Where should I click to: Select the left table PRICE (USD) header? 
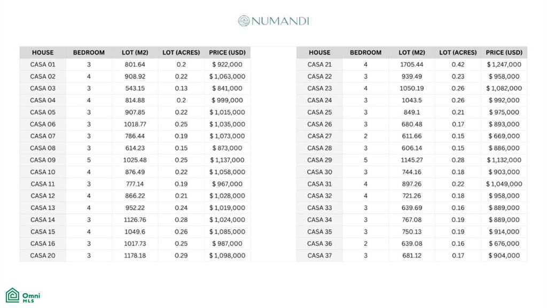[227, 52]
